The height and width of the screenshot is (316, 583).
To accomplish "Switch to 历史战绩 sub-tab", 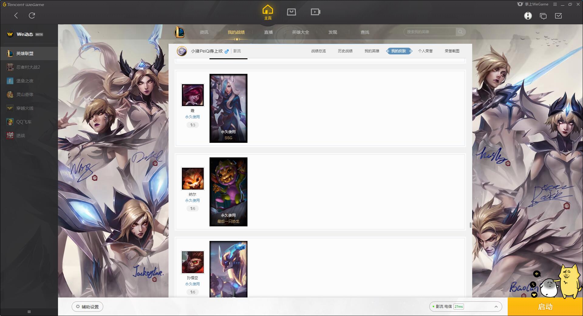I will (x=345, y=51).
